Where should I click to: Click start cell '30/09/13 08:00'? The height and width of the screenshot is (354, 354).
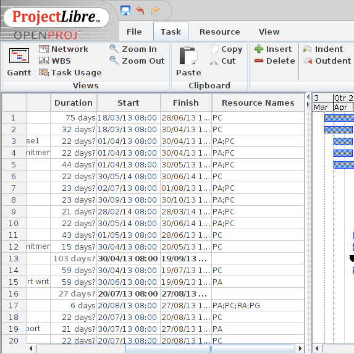129,200
